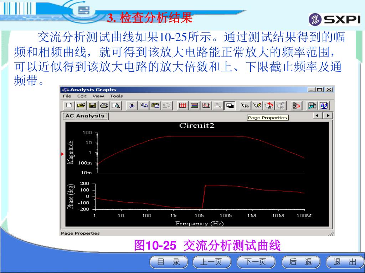Screen dimensions: 365x273
Task: Click the red trace marker triangle left of Magnitude
Action: coord(62,154)
